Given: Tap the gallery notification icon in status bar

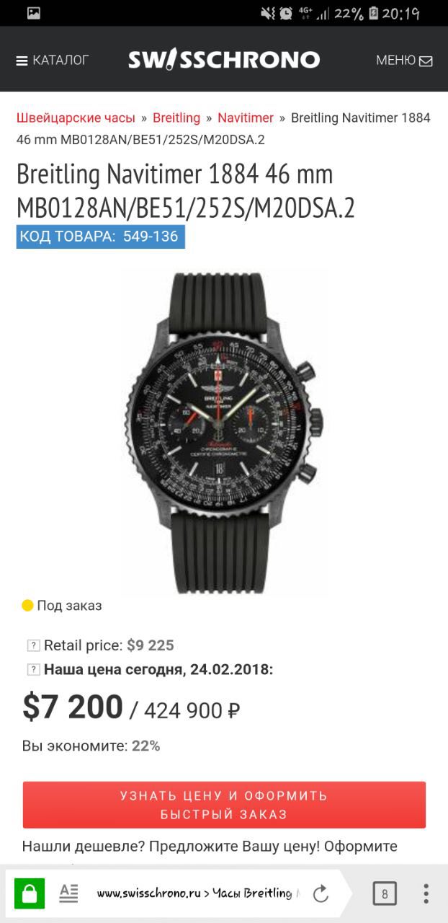Looking at the screenshot, I should coord(34,13).
